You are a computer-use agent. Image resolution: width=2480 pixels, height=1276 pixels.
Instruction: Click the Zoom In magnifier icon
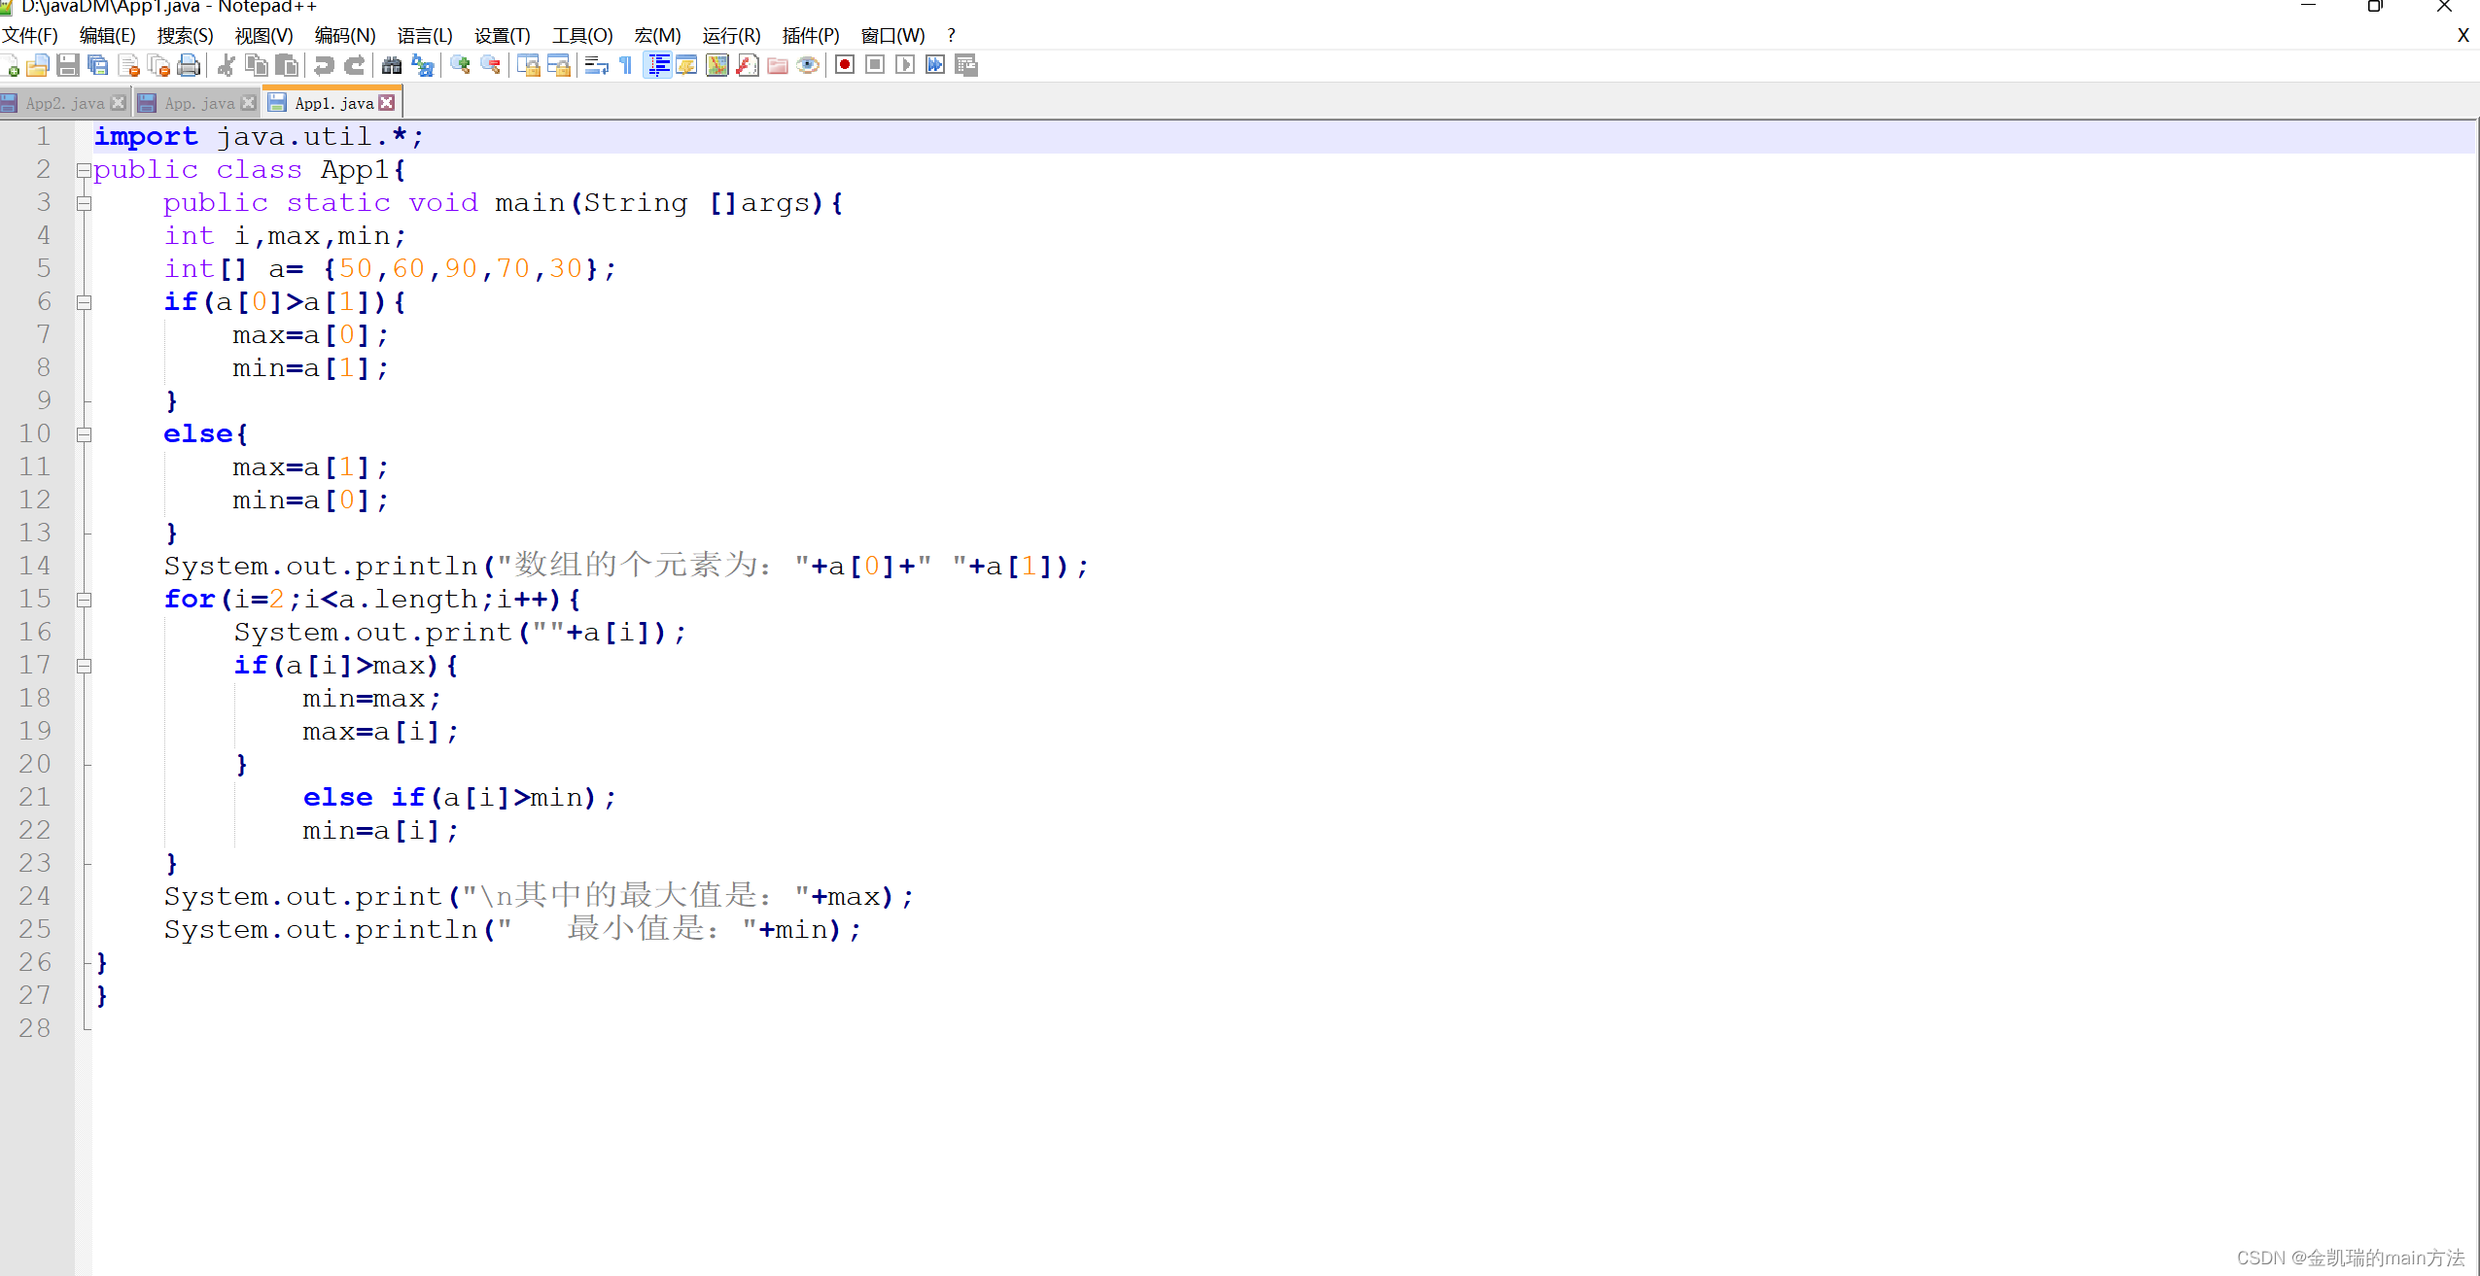tap(461, 65)
